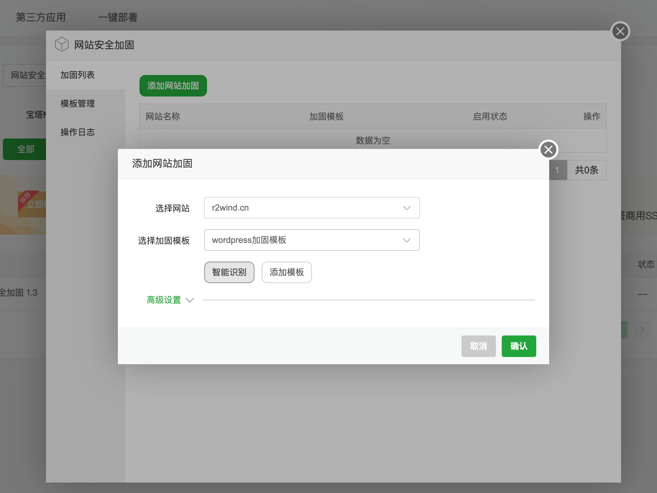Click the 推荐 promotional banner in background
657x493 pixels.
pyautogui.click(x=23, y=205)
